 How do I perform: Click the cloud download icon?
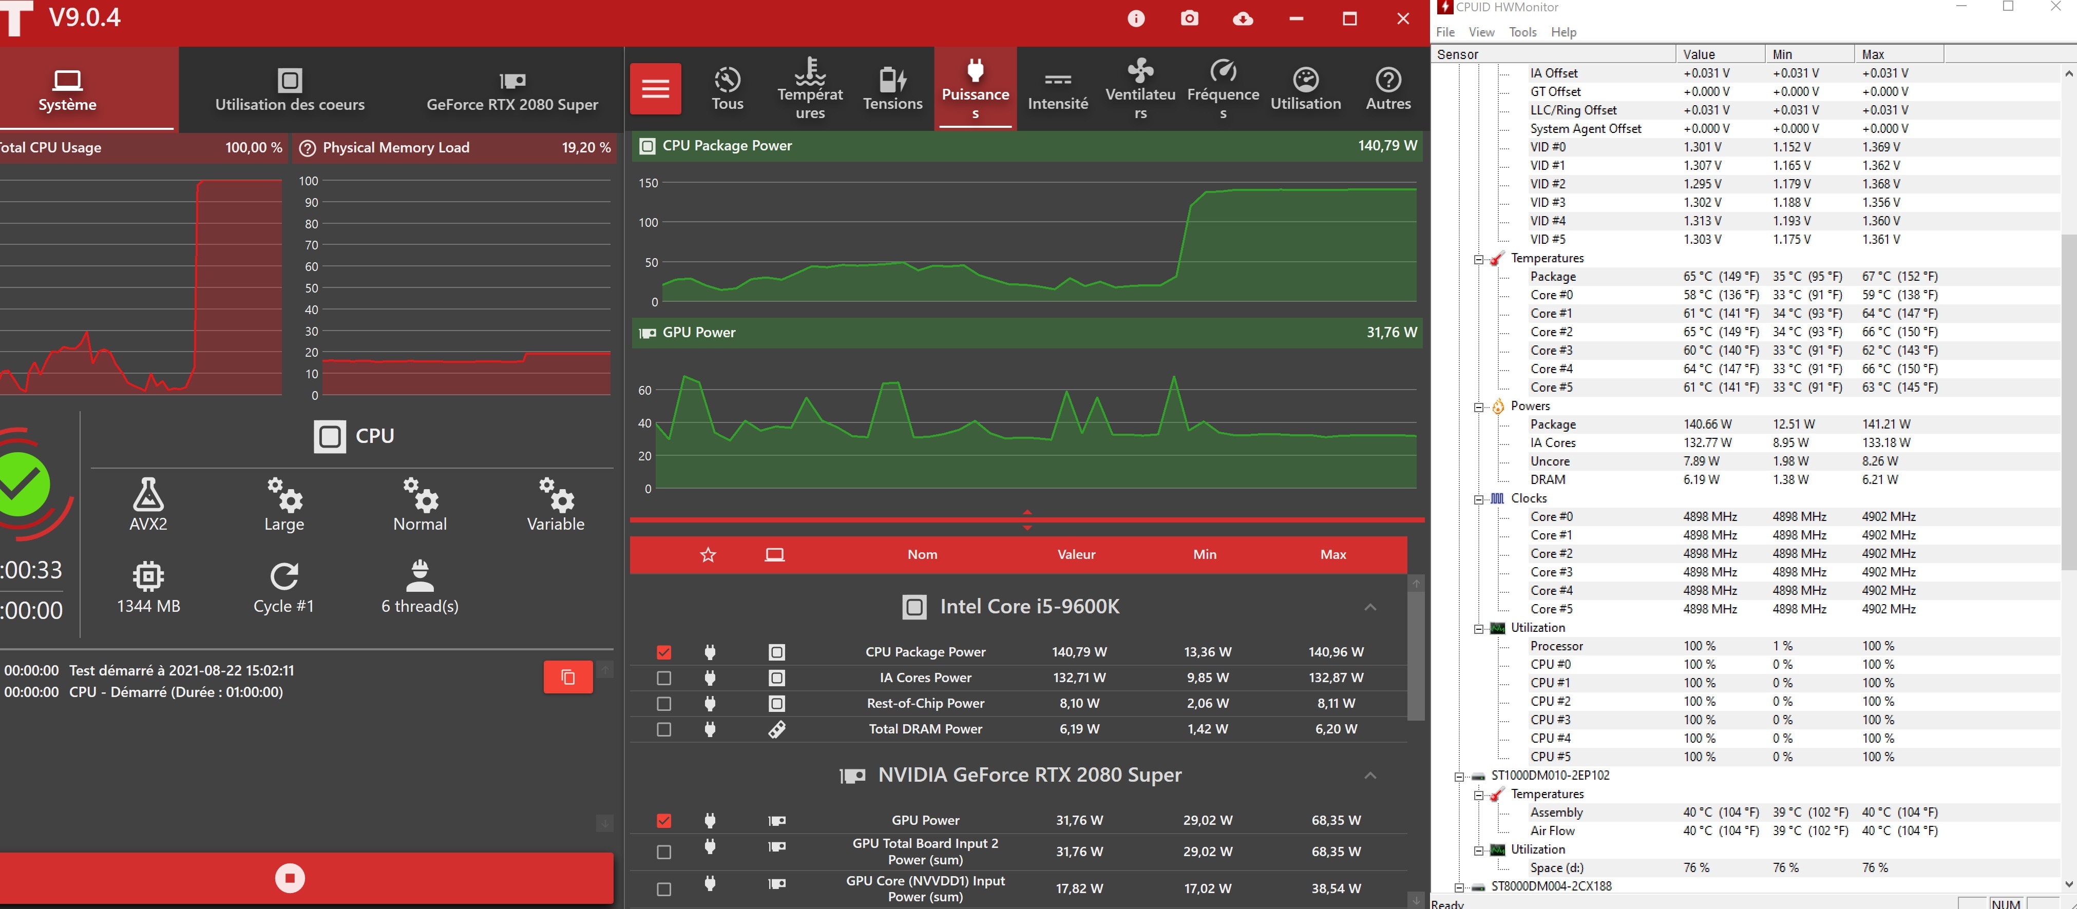[1243, 18]
